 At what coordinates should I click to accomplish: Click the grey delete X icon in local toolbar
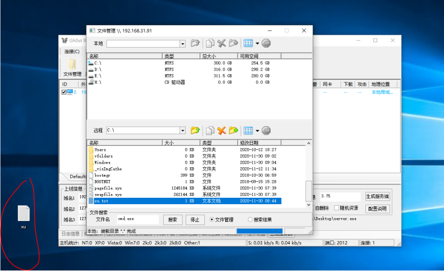221,43
